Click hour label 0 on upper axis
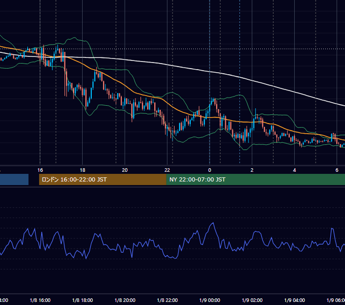The height and width of the screenshot is (305, 345). tap(210, 170)
